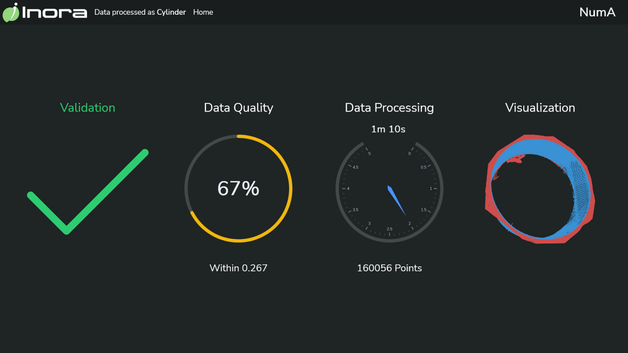Click the Inora logo

(45, 12)
